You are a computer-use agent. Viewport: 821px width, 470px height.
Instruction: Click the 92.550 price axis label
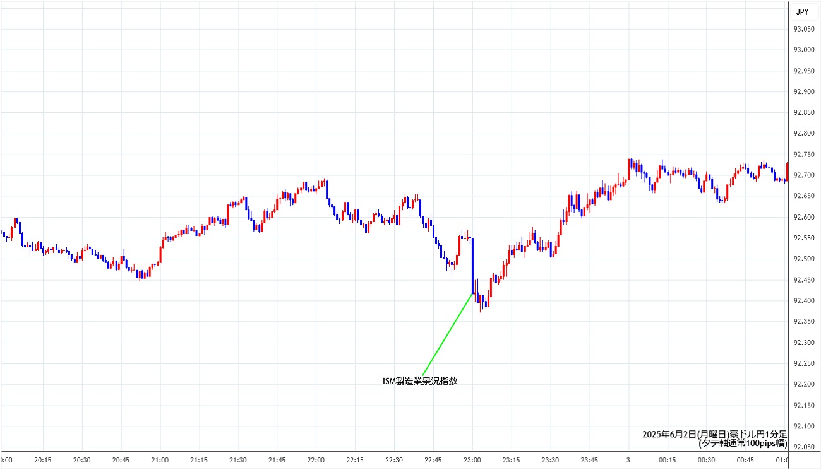[805, 238]
